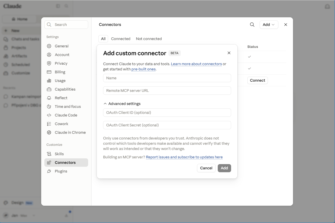335x223 pixels.
Task: Open Skills icon in Customize section
Action: tap(49, 154)
